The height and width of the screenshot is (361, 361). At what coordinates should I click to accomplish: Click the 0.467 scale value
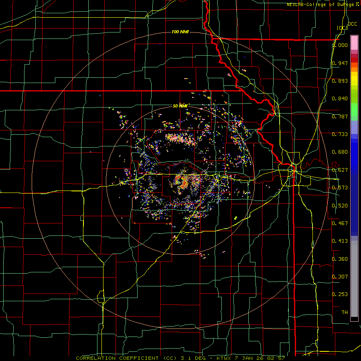(340, 223)
